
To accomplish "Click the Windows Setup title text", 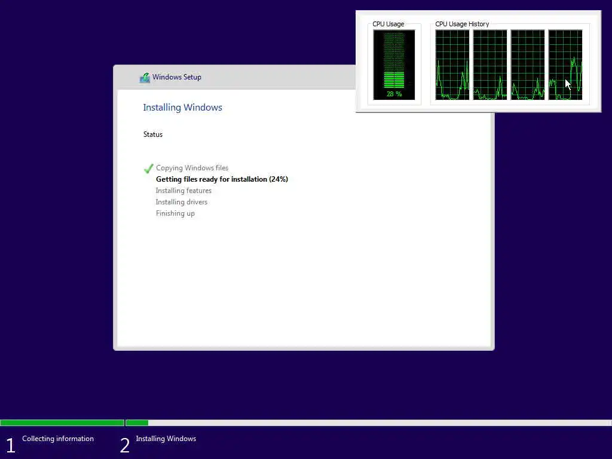I will [177, 77].
